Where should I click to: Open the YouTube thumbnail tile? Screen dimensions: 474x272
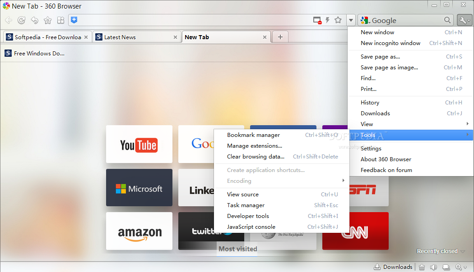point(139,144)
